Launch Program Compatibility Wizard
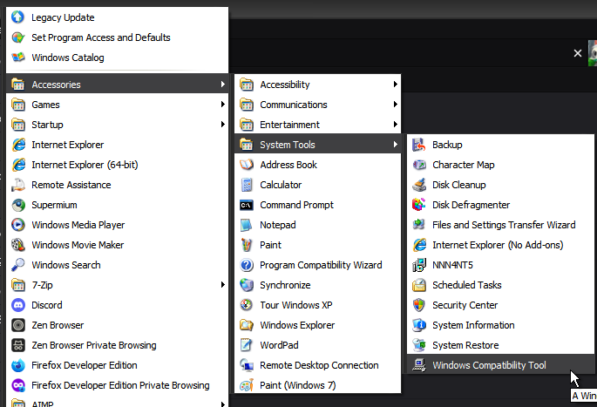 (x=317, y=265)
